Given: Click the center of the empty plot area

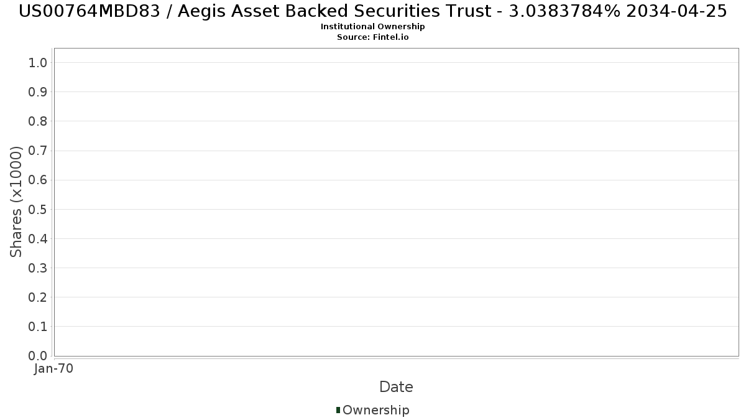Looking at the screenshot, I should click(396, 202).
